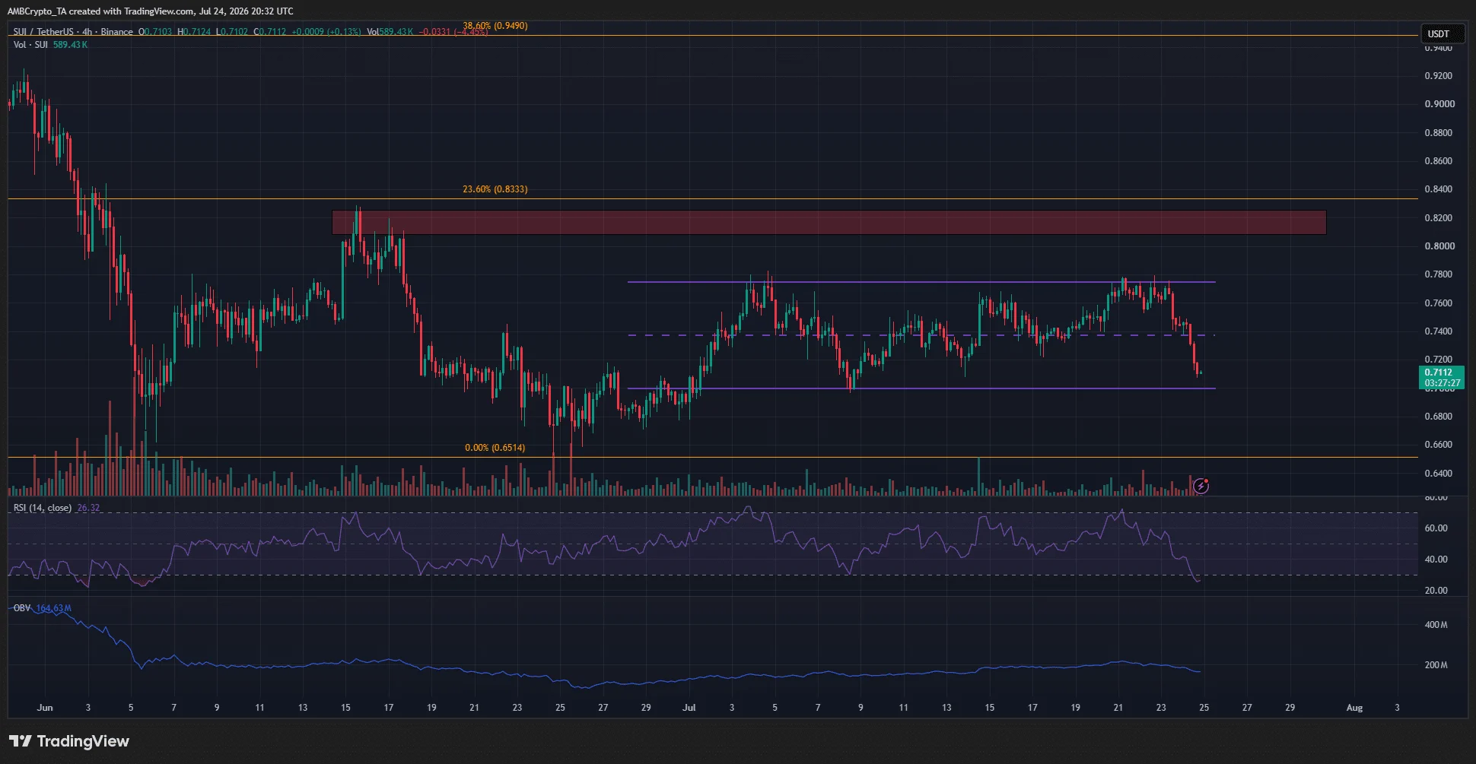Click the RSI (14, close) indicator label

(x=43, y=508)
